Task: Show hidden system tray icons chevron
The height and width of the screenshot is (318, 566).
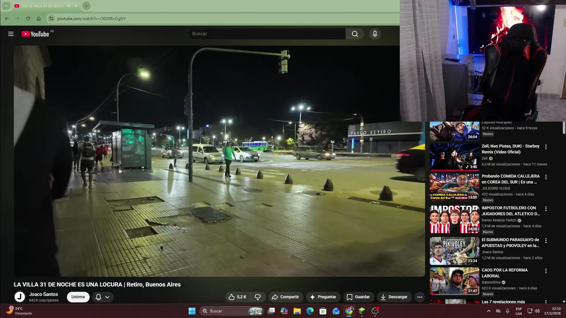Action: (488, 311)
